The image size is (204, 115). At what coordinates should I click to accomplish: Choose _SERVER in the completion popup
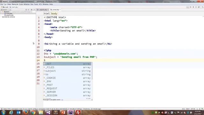pyautogui.click(x=67, y=92)
